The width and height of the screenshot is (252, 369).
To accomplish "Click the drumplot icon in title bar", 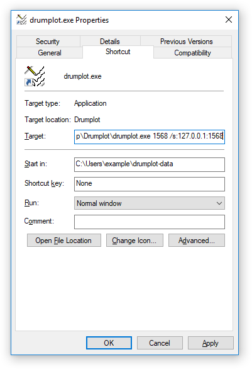I will coord(21,20).
